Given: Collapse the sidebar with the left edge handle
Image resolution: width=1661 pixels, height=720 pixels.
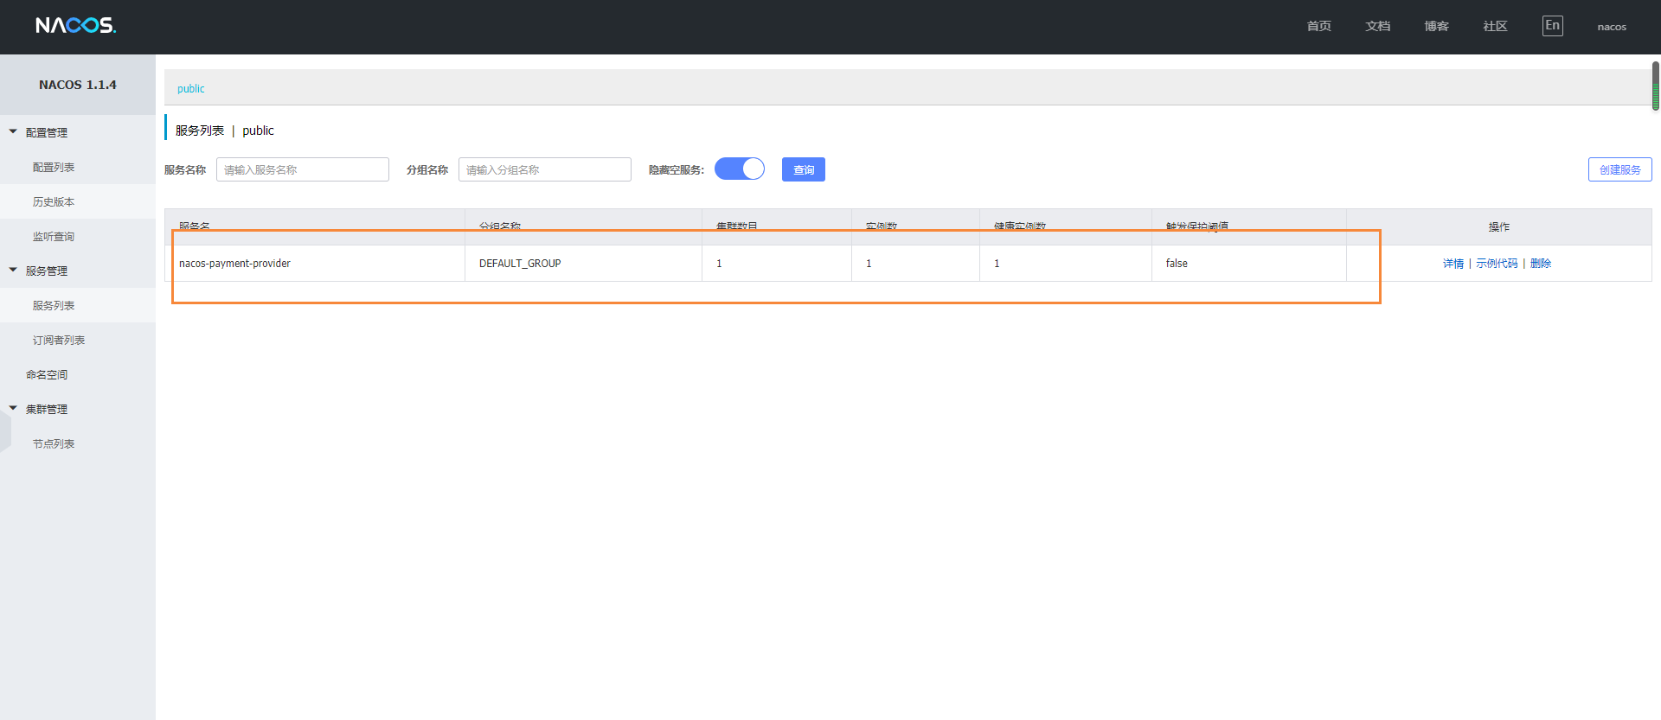Looking at the screenshot, I should (5, 432).
